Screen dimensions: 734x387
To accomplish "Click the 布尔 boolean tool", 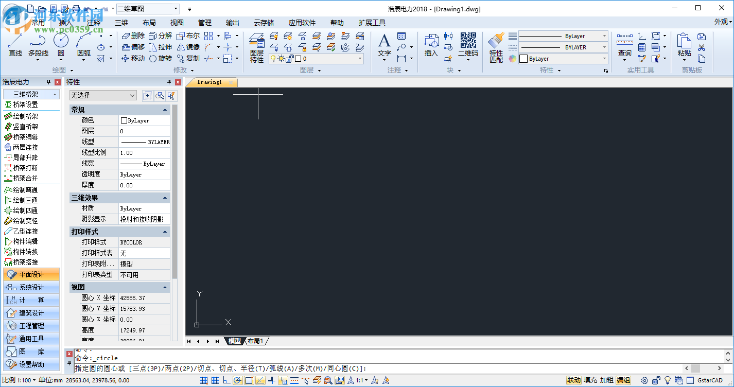I will tap(188, 36).
